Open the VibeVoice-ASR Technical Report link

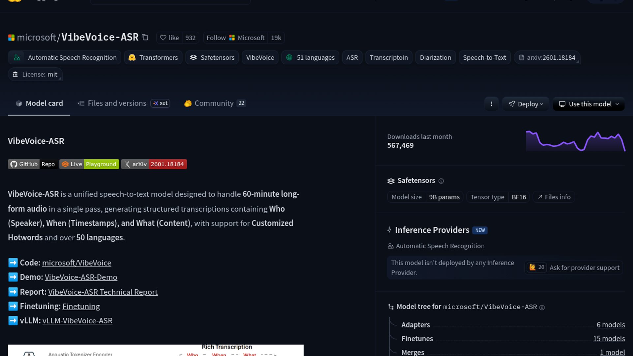pyautogui.click(x=103, y=292)
